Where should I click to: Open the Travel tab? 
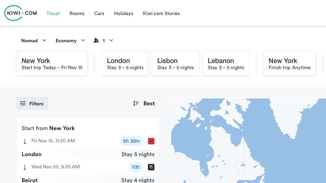click(53, 13)
